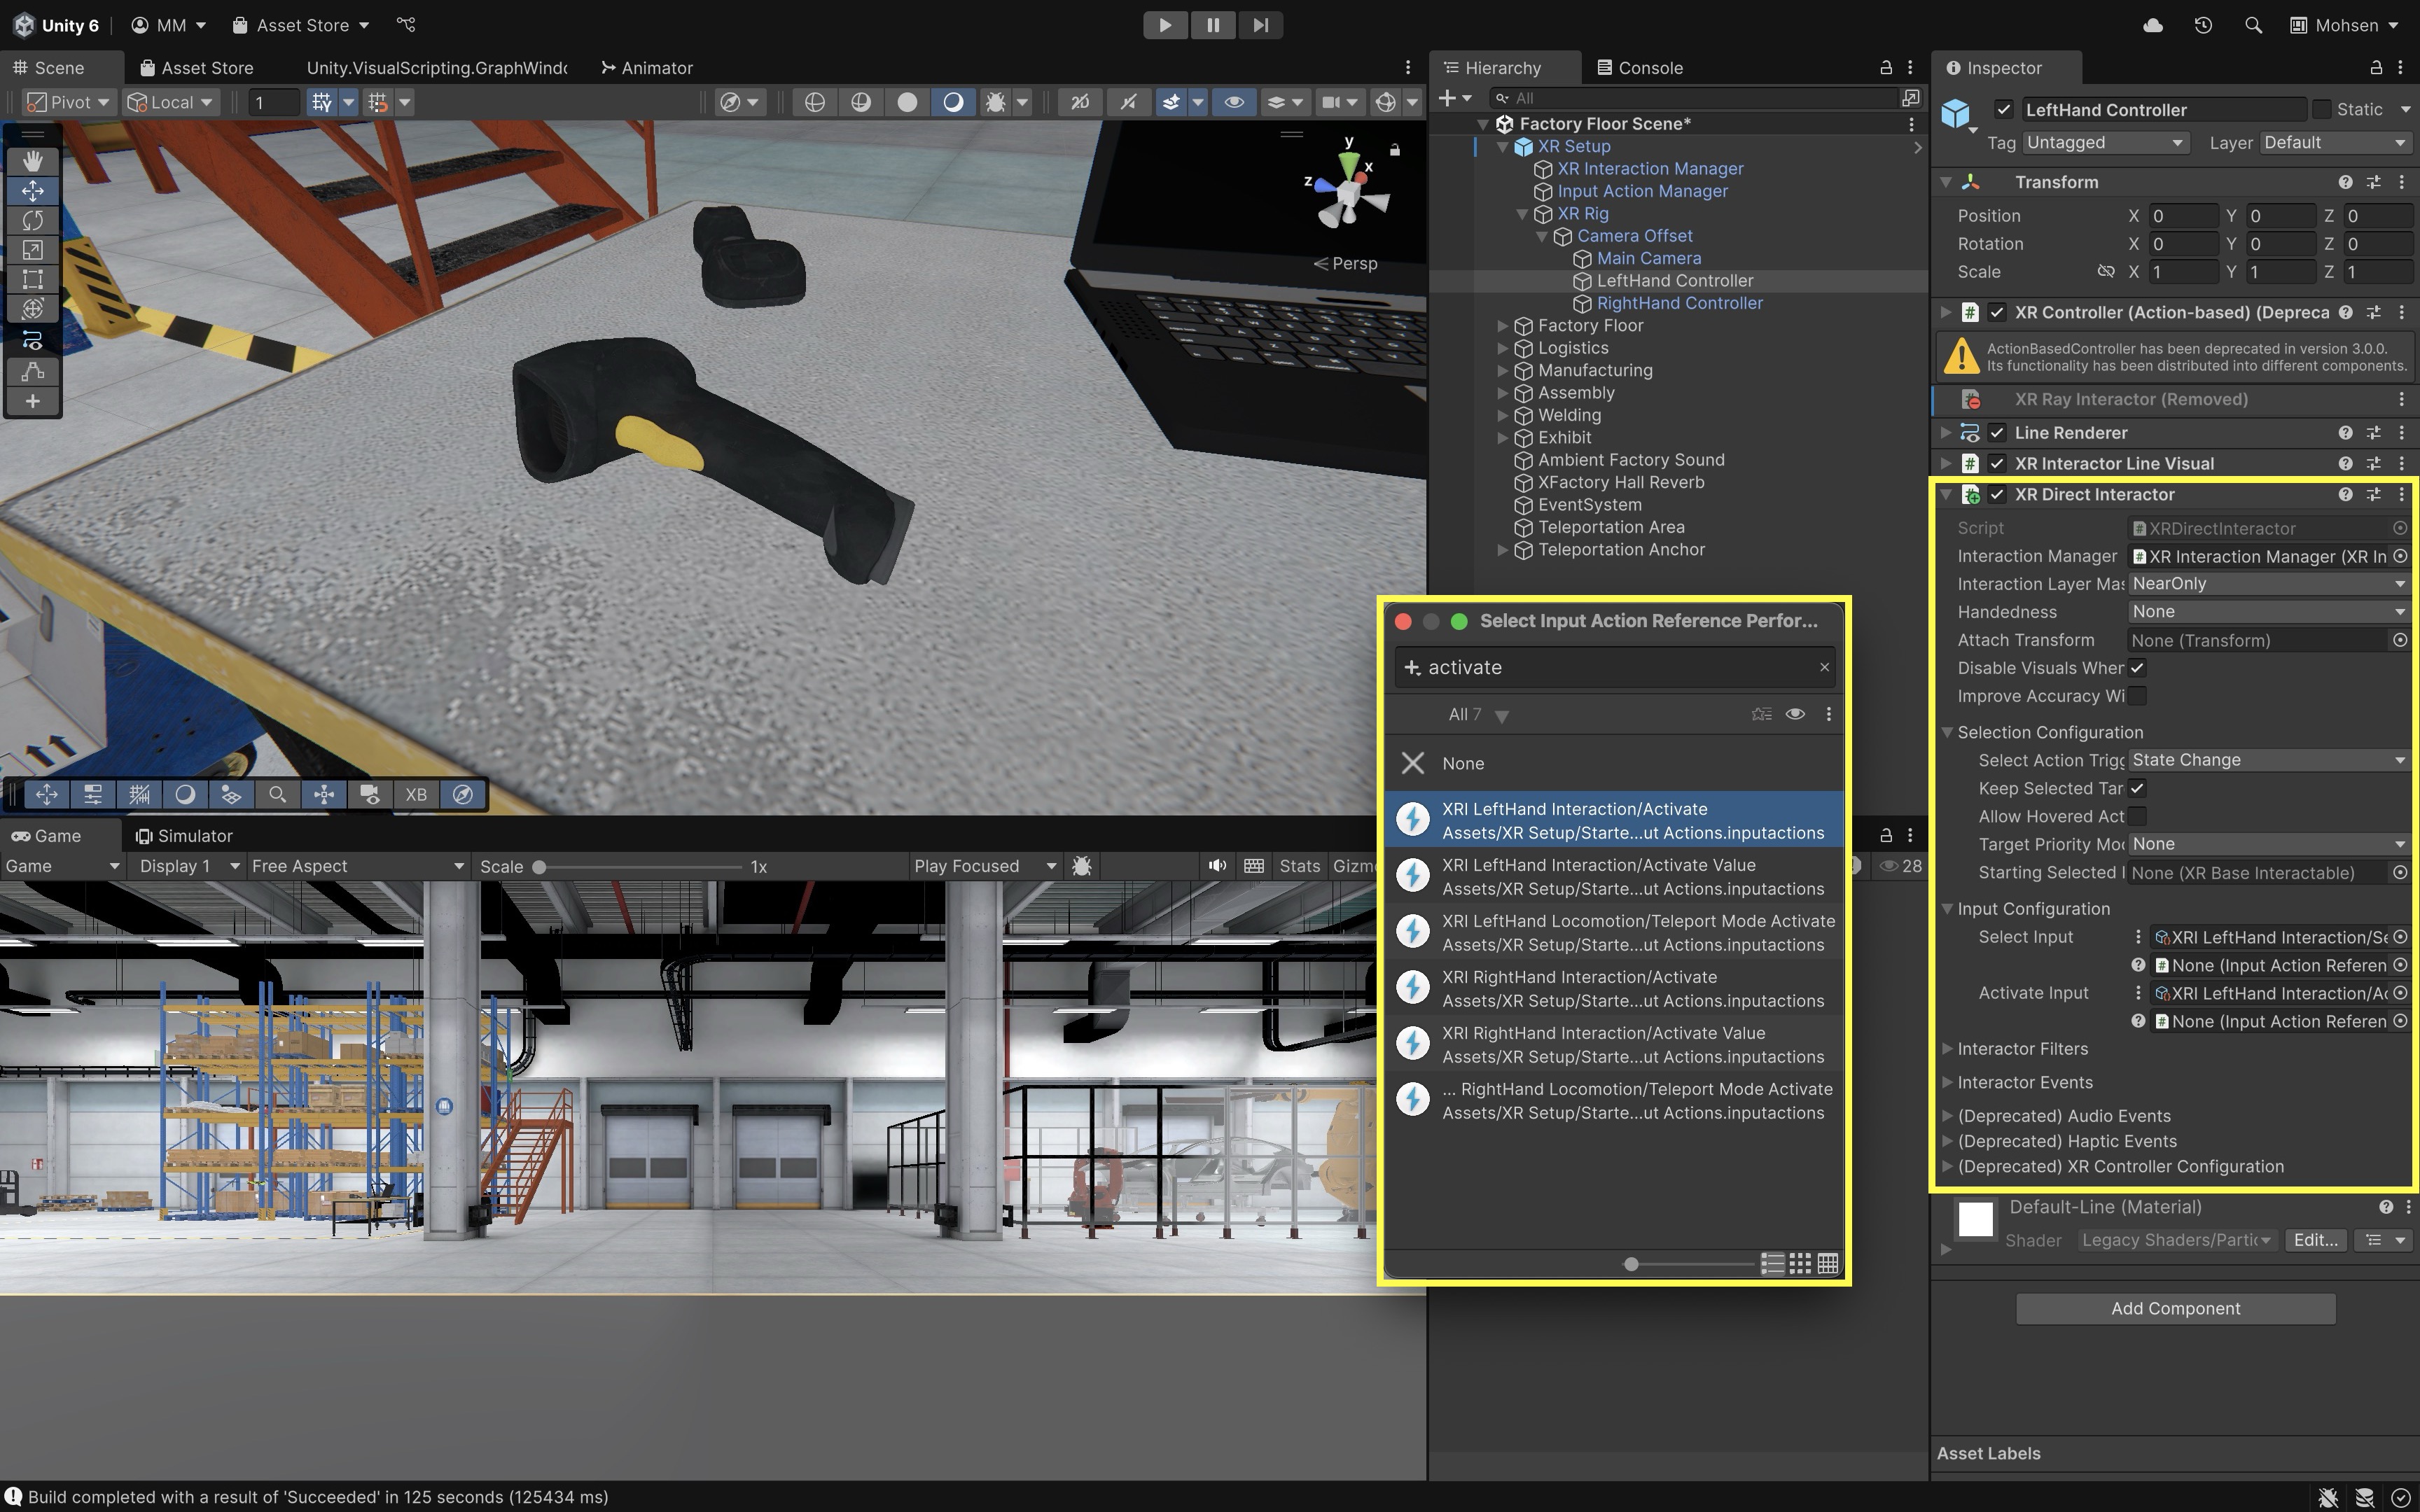Enable Improve Accuracy checkbox
This screenshot has width=2420, height=1512.
pos(2137,696)
